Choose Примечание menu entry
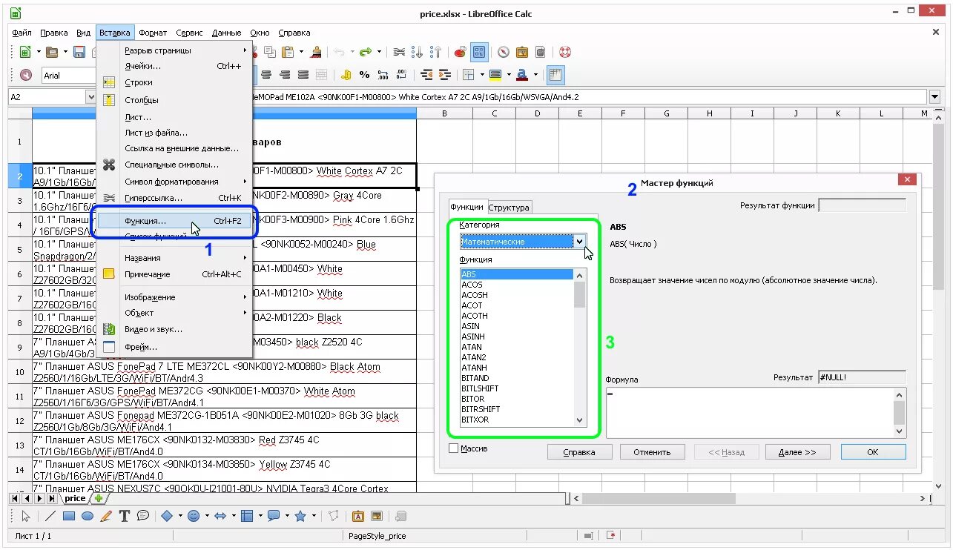953x550 pixels. (x=175, y=274)
